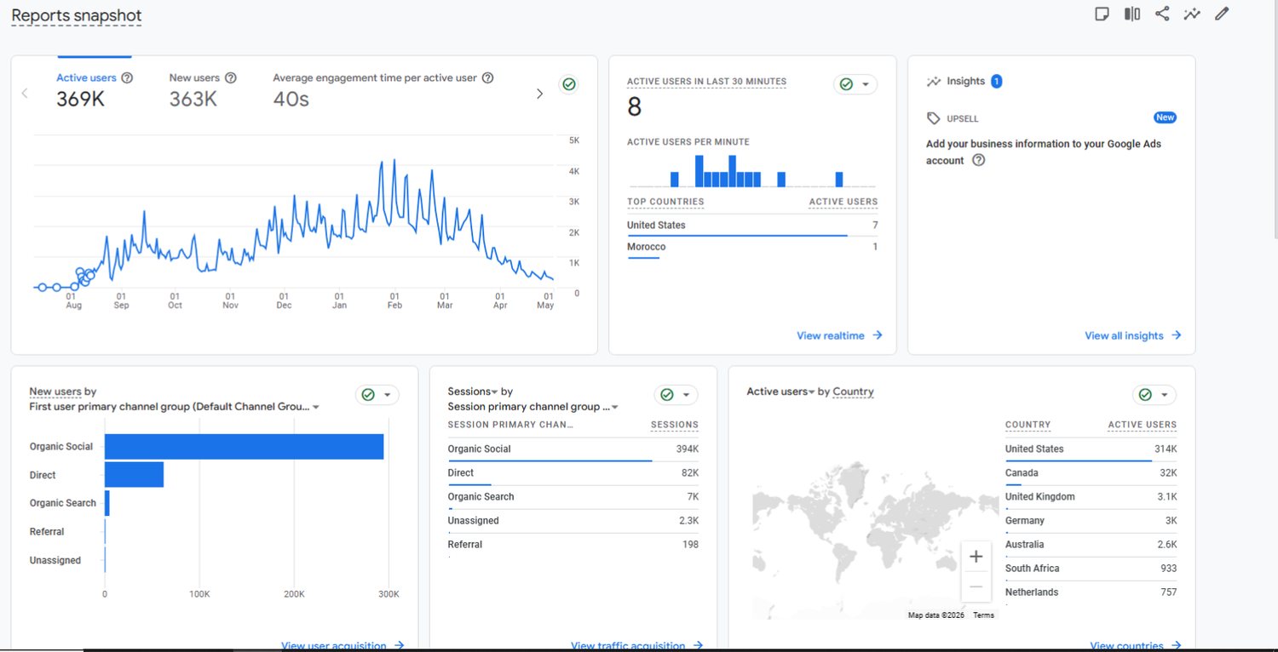Open help icon next to Active users
Viewport: 1278px width, 652px height.
point(127,77)
